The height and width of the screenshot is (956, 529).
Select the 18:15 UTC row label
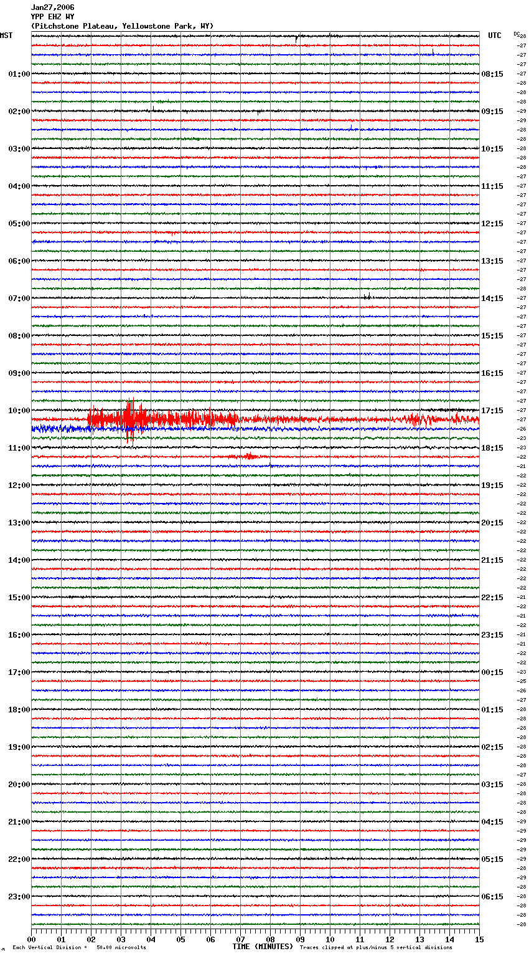[x=492, y=448]
